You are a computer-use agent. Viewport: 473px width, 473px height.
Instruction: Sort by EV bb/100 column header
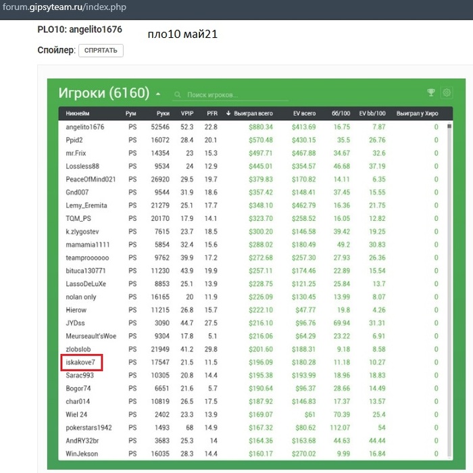tap(372, 114)
